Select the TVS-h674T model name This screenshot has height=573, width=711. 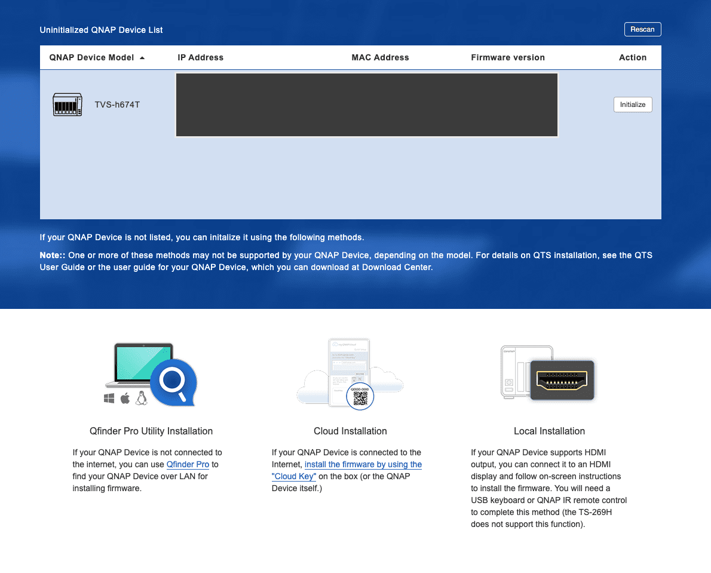(117, 105)
